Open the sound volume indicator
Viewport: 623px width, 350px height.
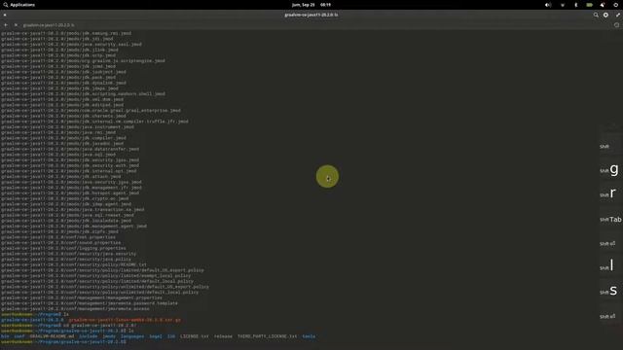coord(548,5)
